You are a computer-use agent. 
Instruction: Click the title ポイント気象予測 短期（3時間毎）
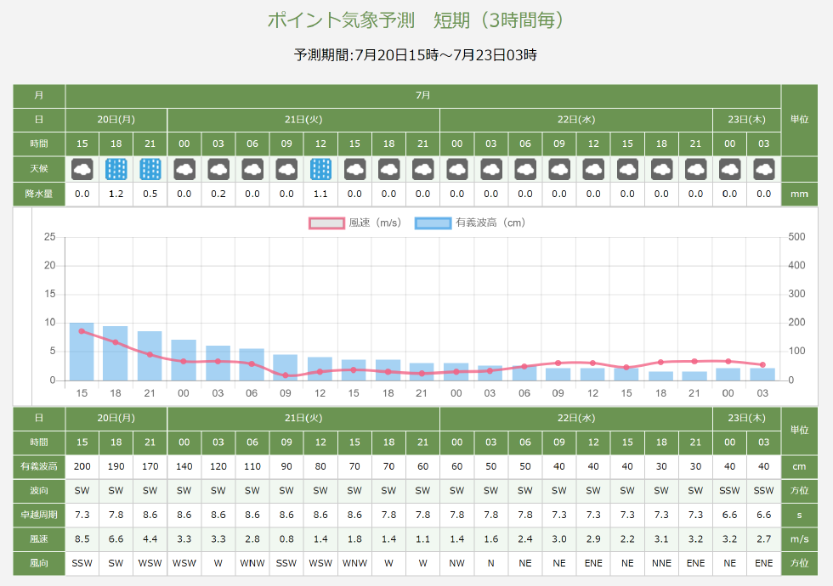point(416,20)
